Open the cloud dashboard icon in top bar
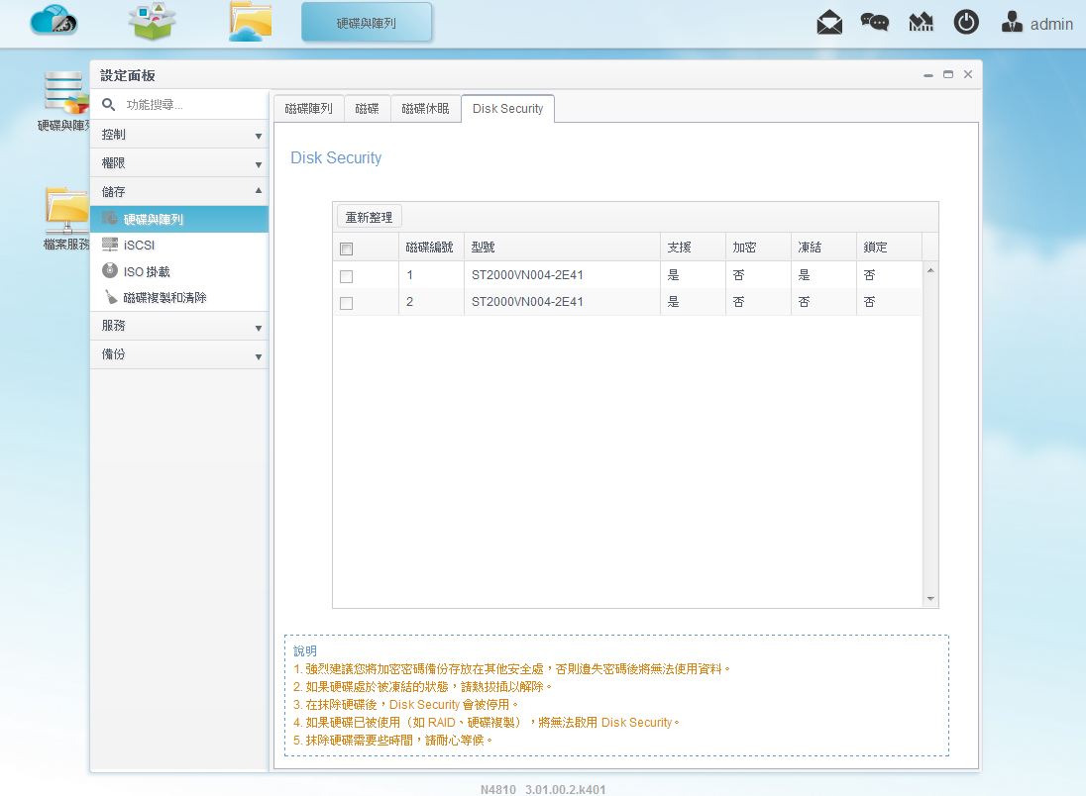 point(54,20)
